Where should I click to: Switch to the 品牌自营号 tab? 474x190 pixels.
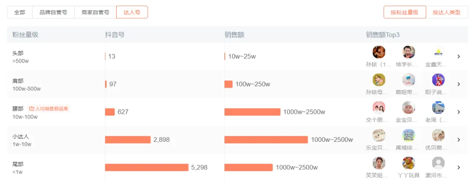[53, 12]
